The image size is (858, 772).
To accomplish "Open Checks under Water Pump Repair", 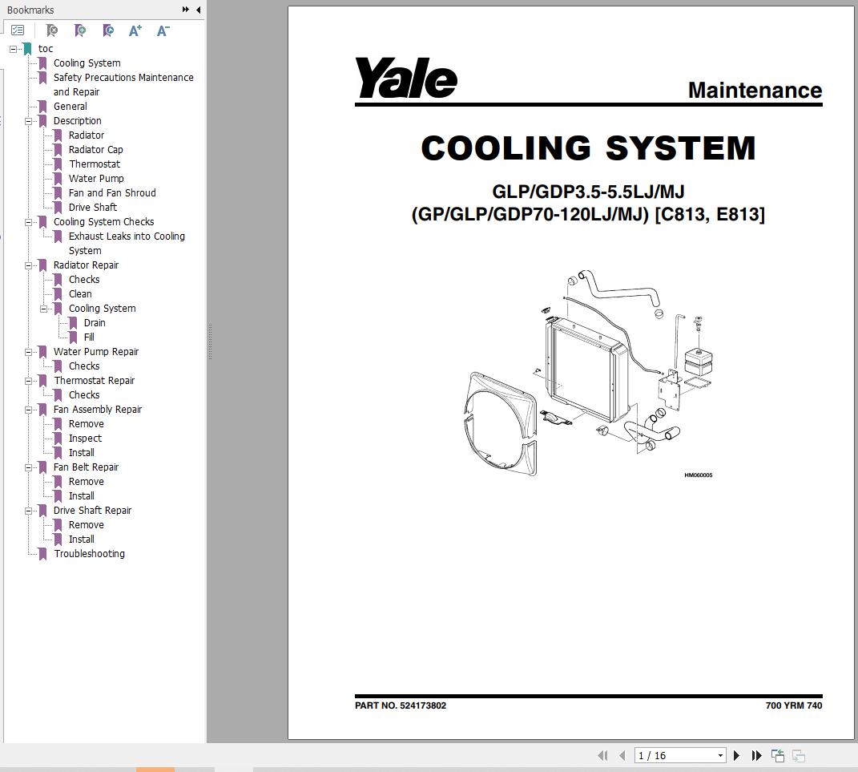I will 84,366.
